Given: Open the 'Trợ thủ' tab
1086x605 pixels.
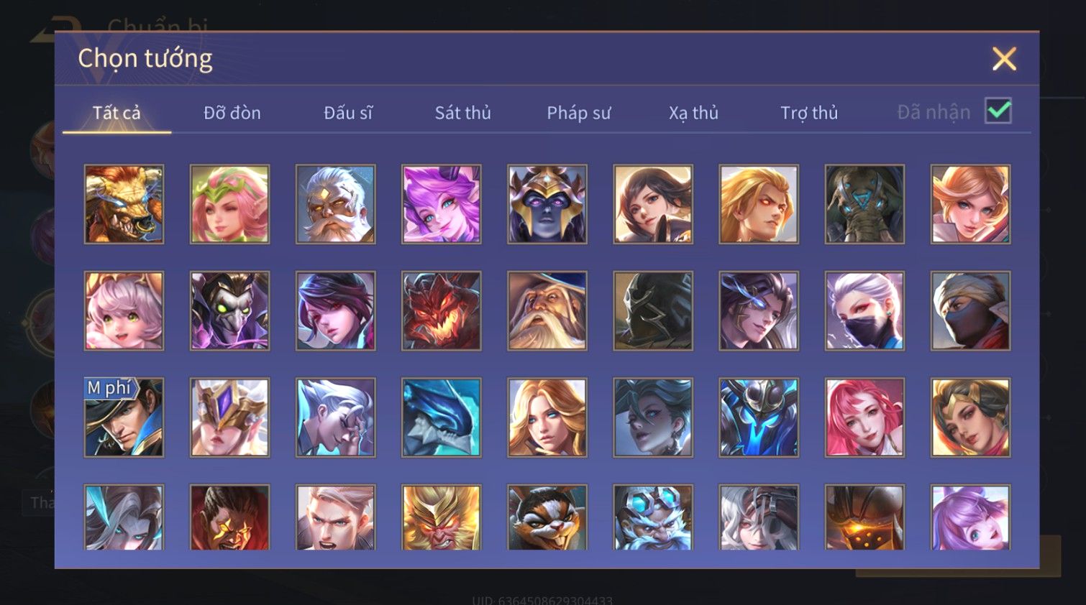Looking at the screenshot, I should (809, 113).
